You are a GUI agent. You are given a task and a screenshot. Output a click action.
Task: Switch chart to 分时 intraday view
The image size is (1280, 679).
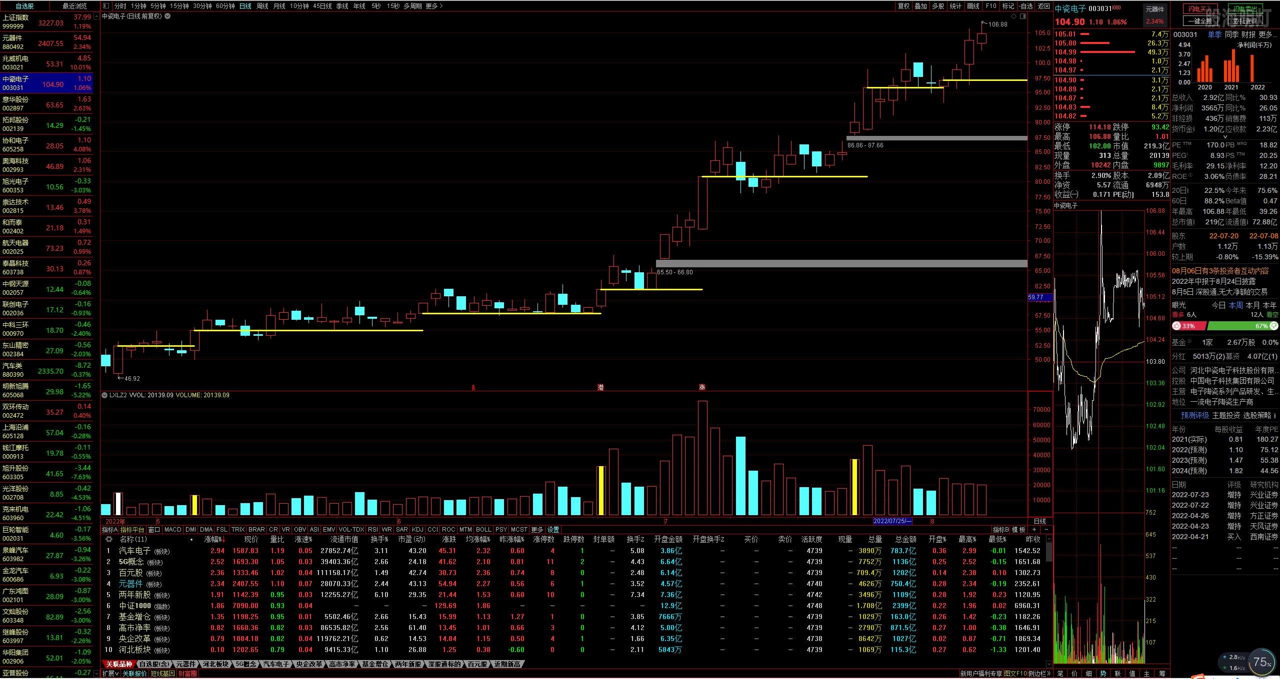120,6
